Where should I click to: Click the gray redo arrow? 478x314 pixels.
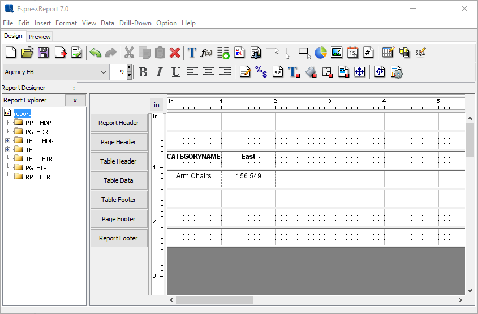[x=110, y=53]
